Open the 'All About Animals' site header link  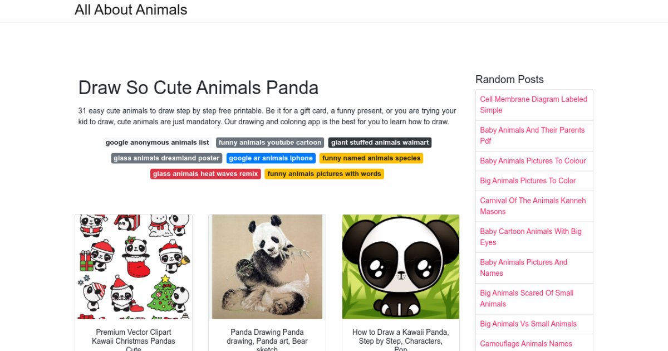click(x=131, y=9)
